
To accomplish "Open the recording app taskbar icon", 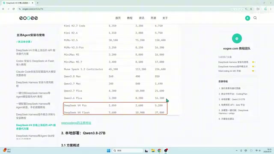I will 166,150.
